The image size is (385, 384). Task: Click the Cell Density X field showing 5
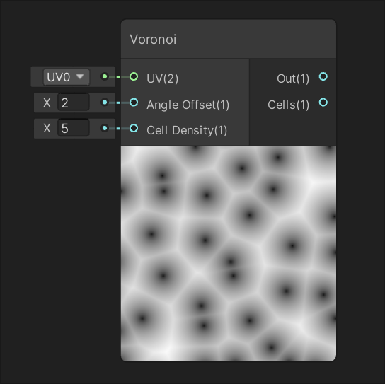tap(73, 128)
